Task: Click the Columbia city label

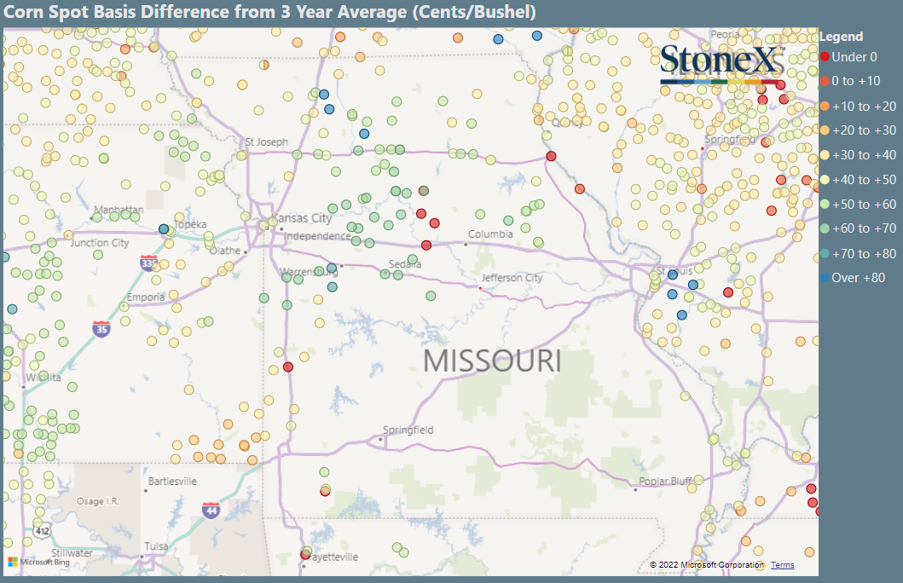Action: [490, 234]
